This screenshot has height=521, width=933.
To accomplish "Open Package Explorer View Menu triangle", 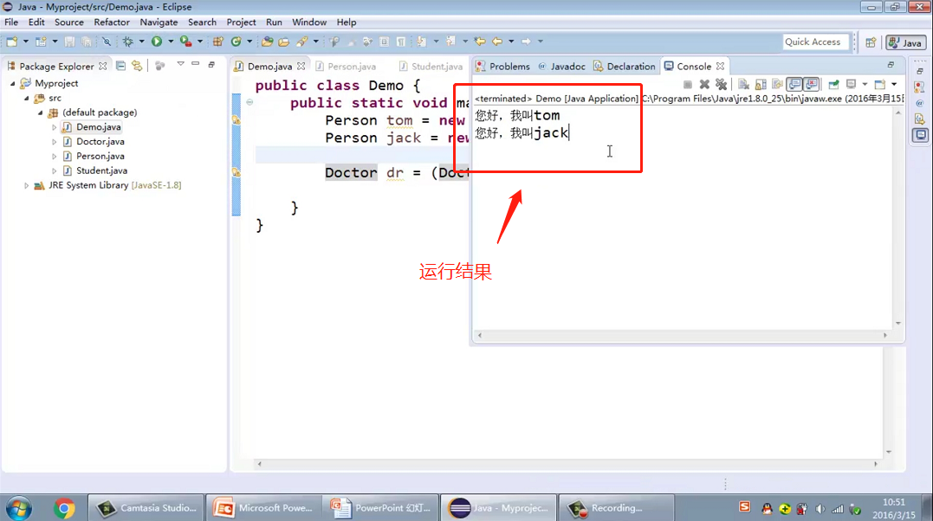I will [180, 64].
